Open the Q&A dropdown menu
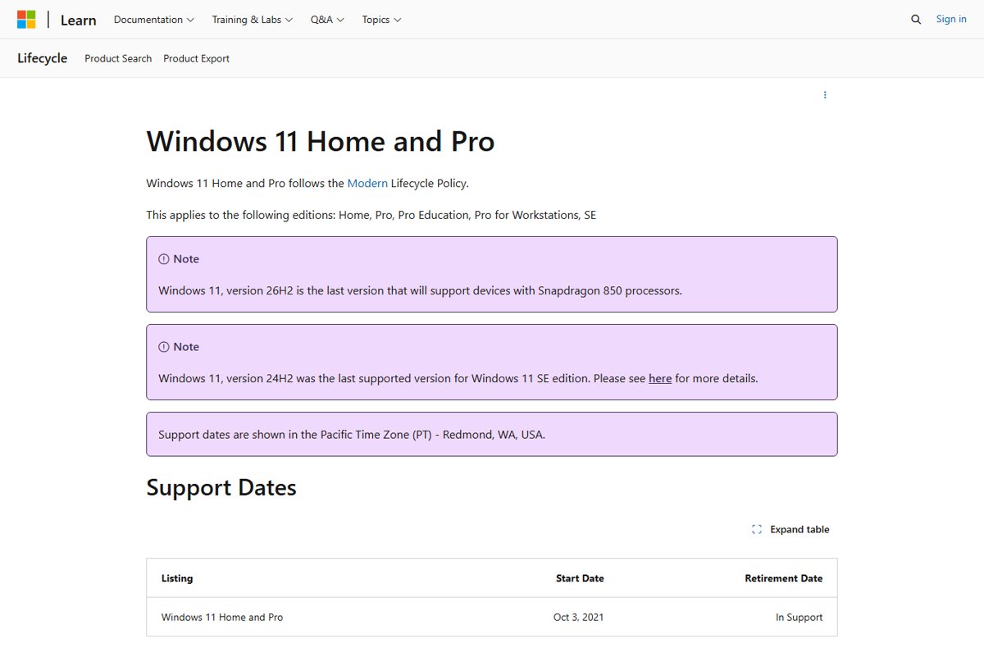This screenshot has height=648, width=984. (x=327, y=20)
